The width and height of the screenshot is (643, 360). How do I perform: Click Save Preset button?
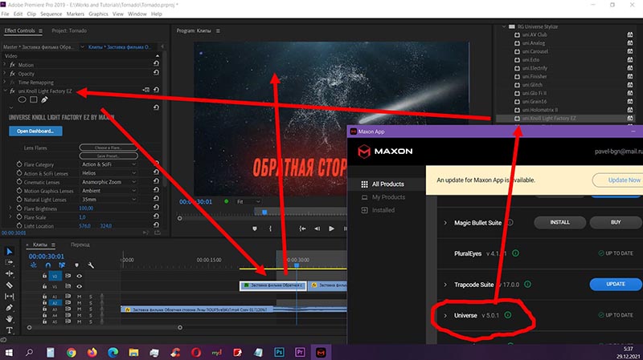click(x=109, y=156)
